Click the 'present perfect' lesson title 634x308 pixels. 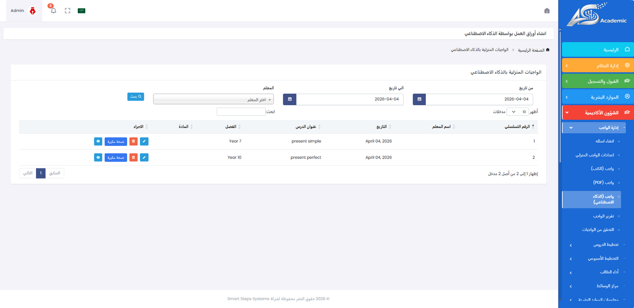[x=306, y=157]
